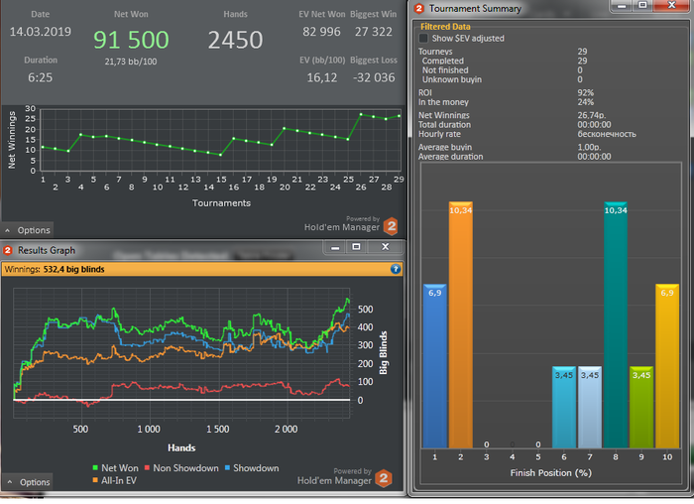Viewport: 694px width, 504px height.
Task: Click the In the money value 24%
Action: (x=586, y=102)
